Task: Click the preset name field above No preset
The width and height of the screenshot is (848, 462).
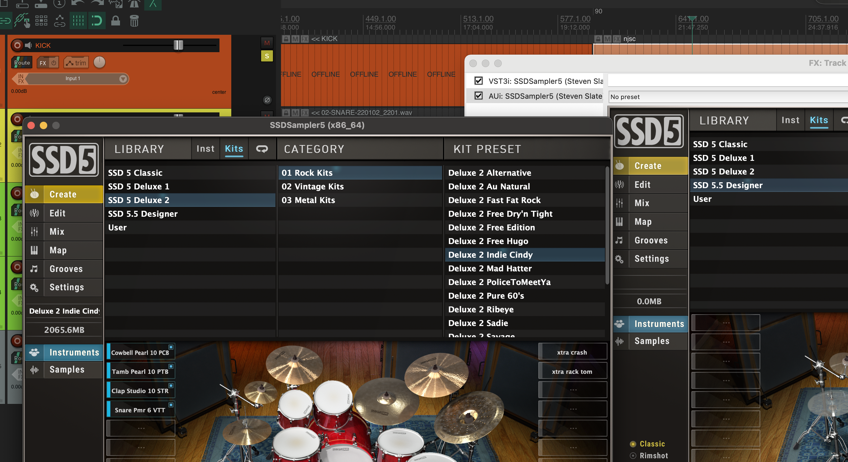Action: (x=727, y=80)
